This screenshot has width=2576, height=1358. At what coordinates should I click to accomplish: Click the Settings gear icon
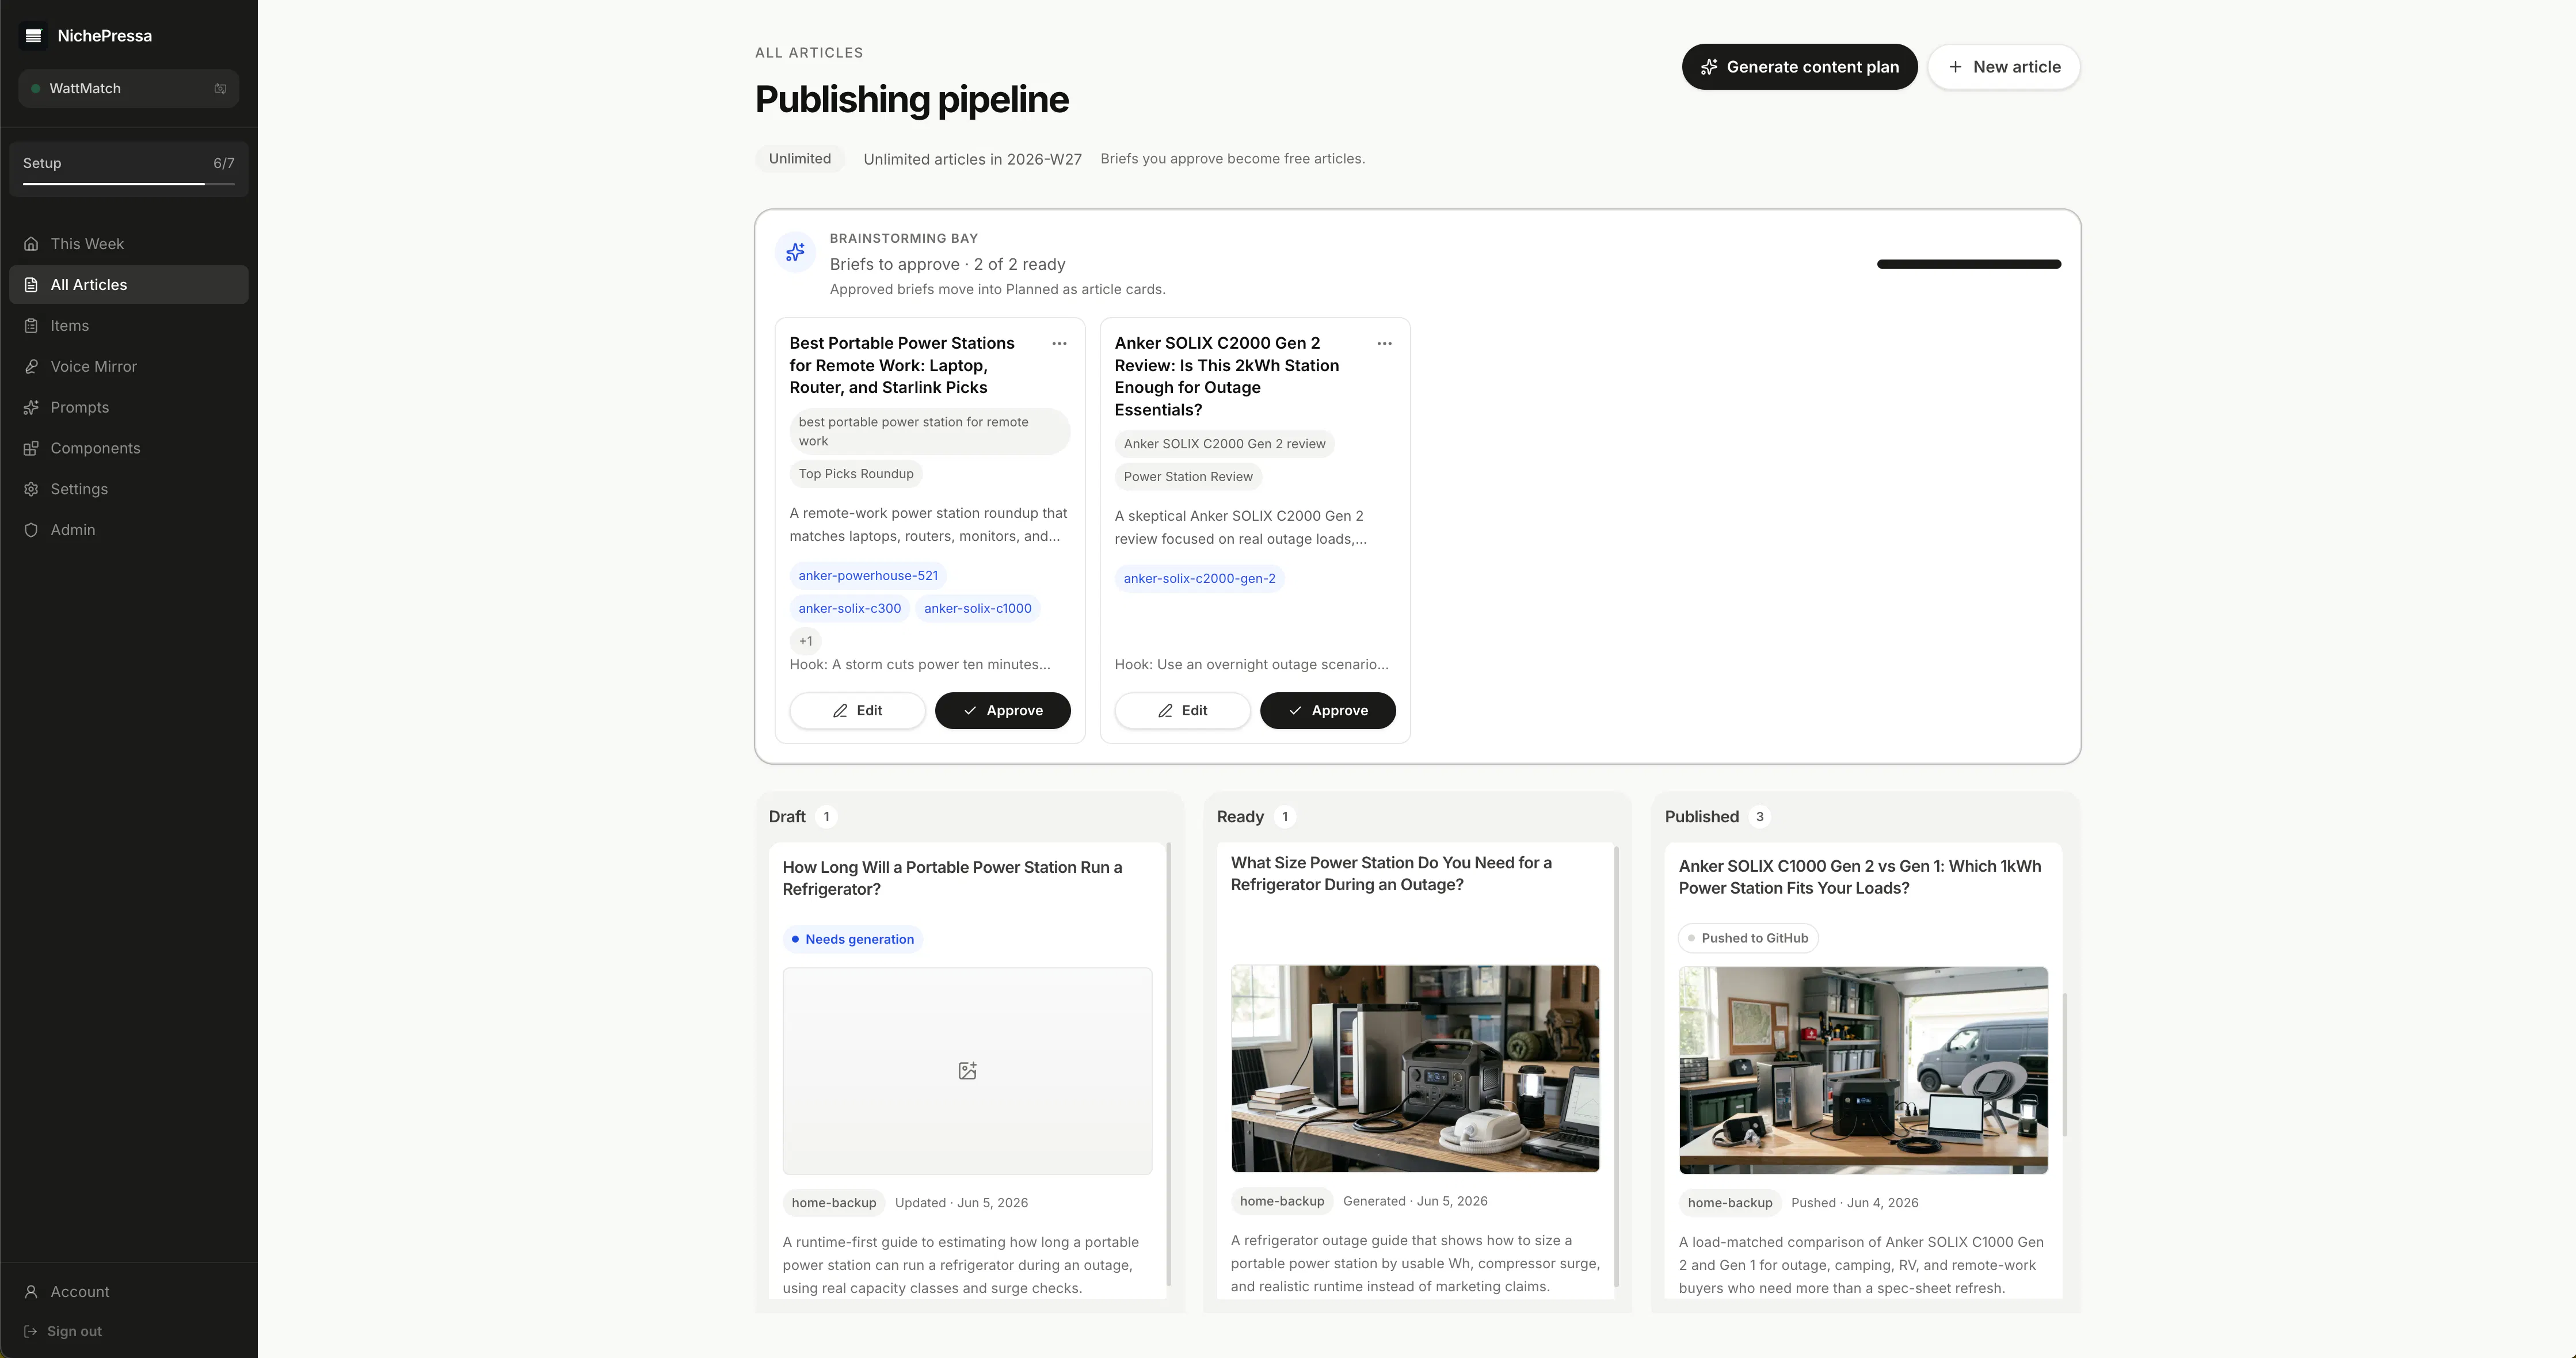pos(31,489)
